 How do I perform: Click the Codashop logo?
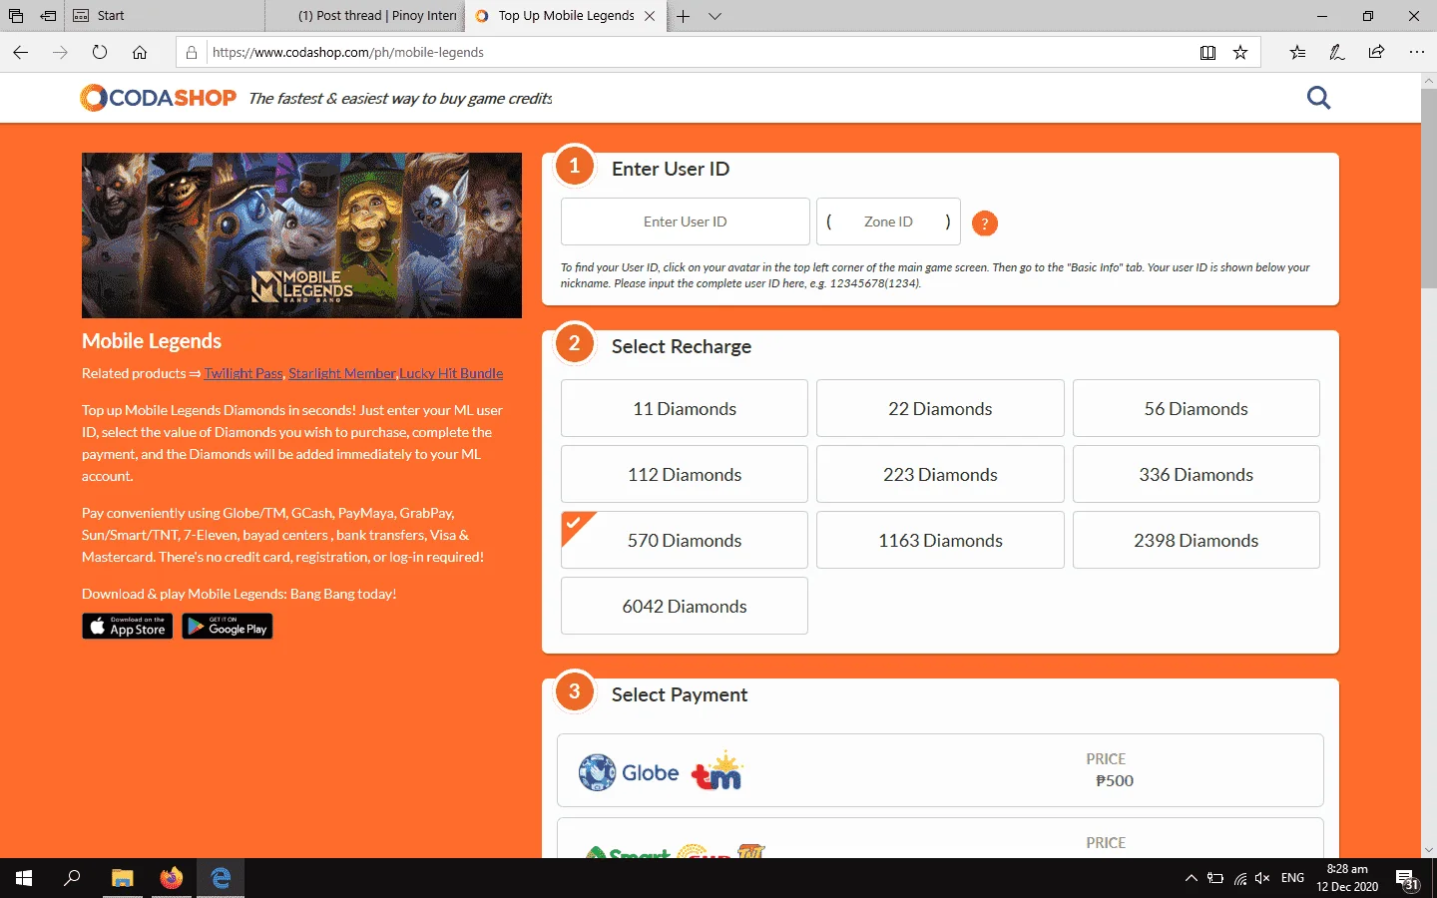pyautogui.click(x=159, y=98)
